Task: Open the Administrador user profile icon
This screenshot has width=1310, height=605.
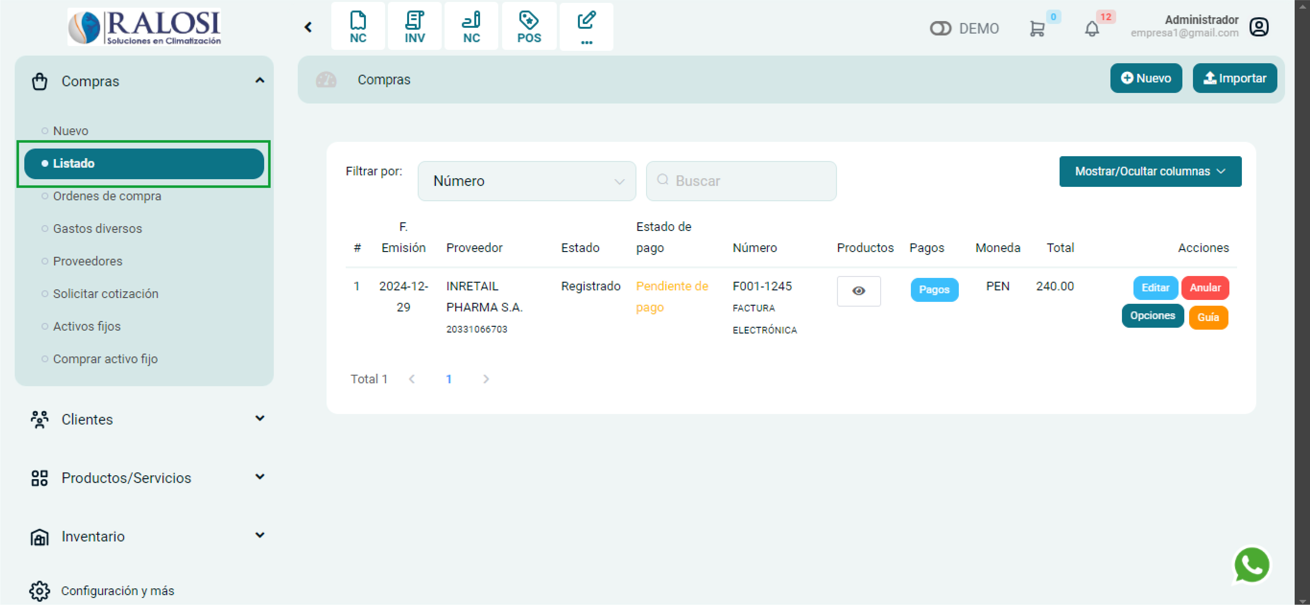Action: pos(1259,27)
